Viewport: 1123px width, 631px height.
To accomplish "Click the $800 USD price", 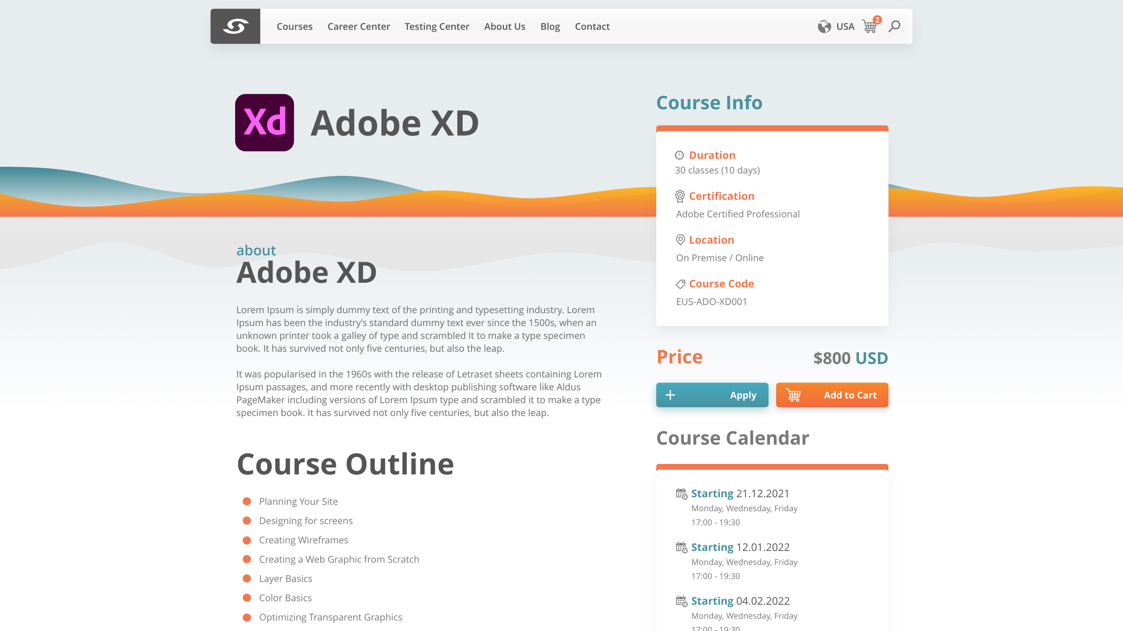I will tap(850, 358).
